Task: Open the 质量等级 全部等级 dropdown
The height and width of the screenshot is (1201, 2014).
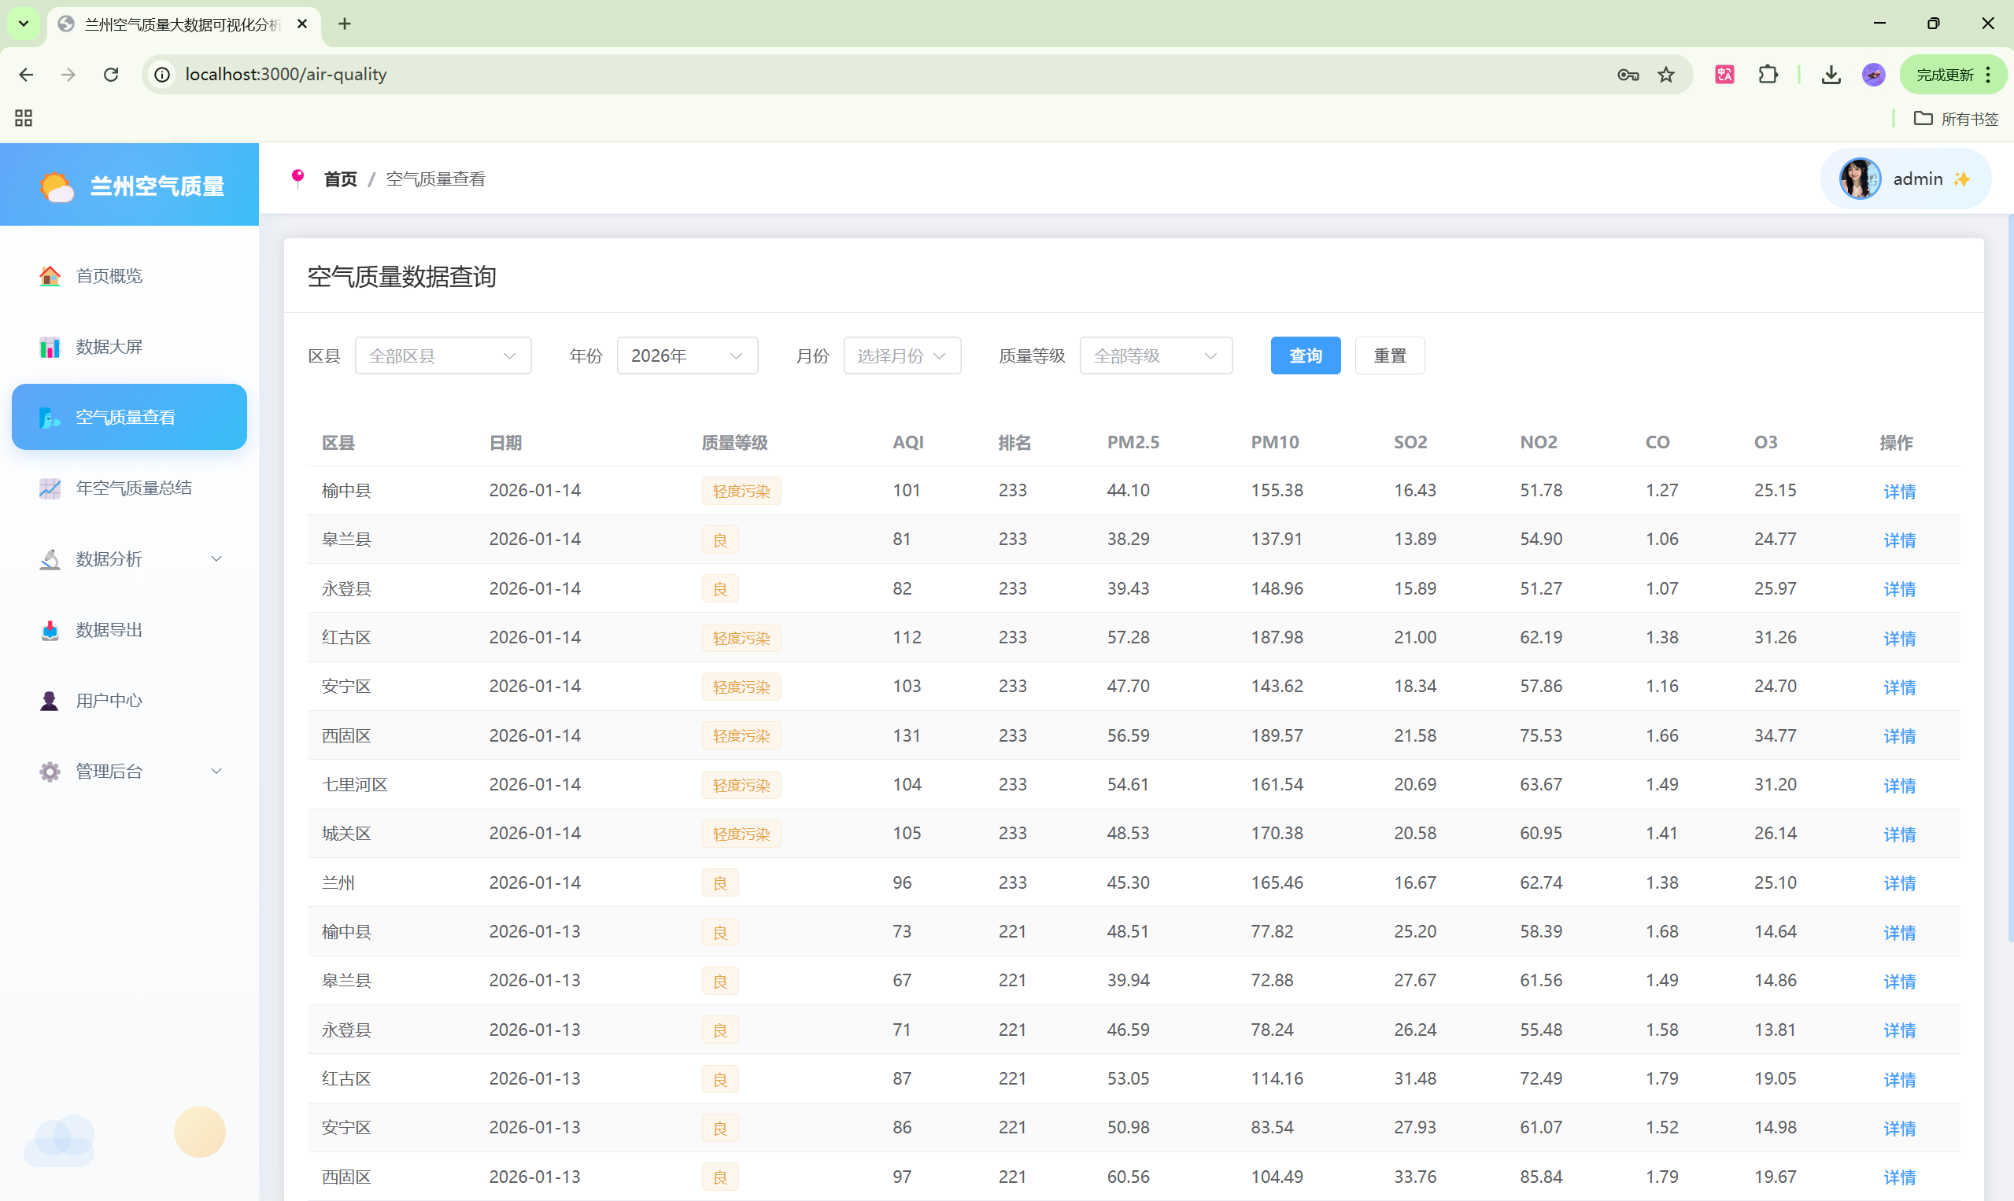Action: pos(1155,356)
